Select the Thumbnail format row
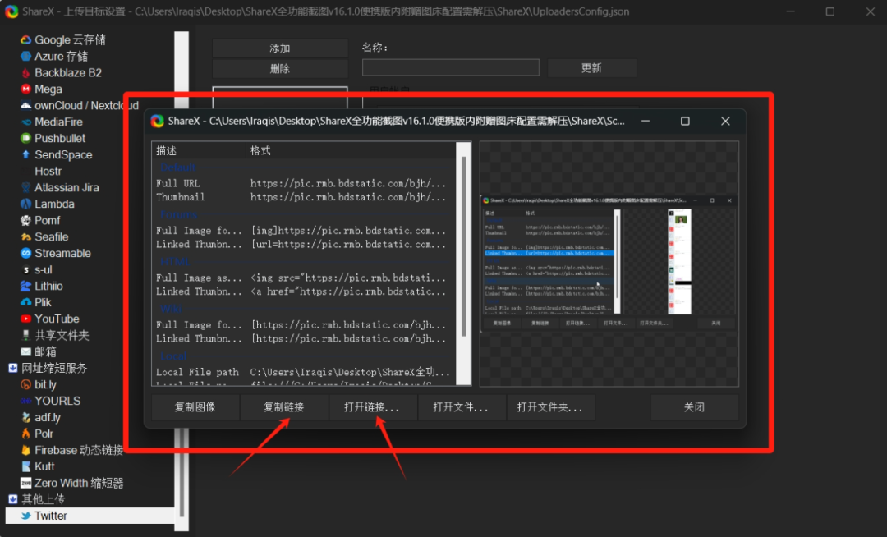887x537 pixels. tap(304, 197)
